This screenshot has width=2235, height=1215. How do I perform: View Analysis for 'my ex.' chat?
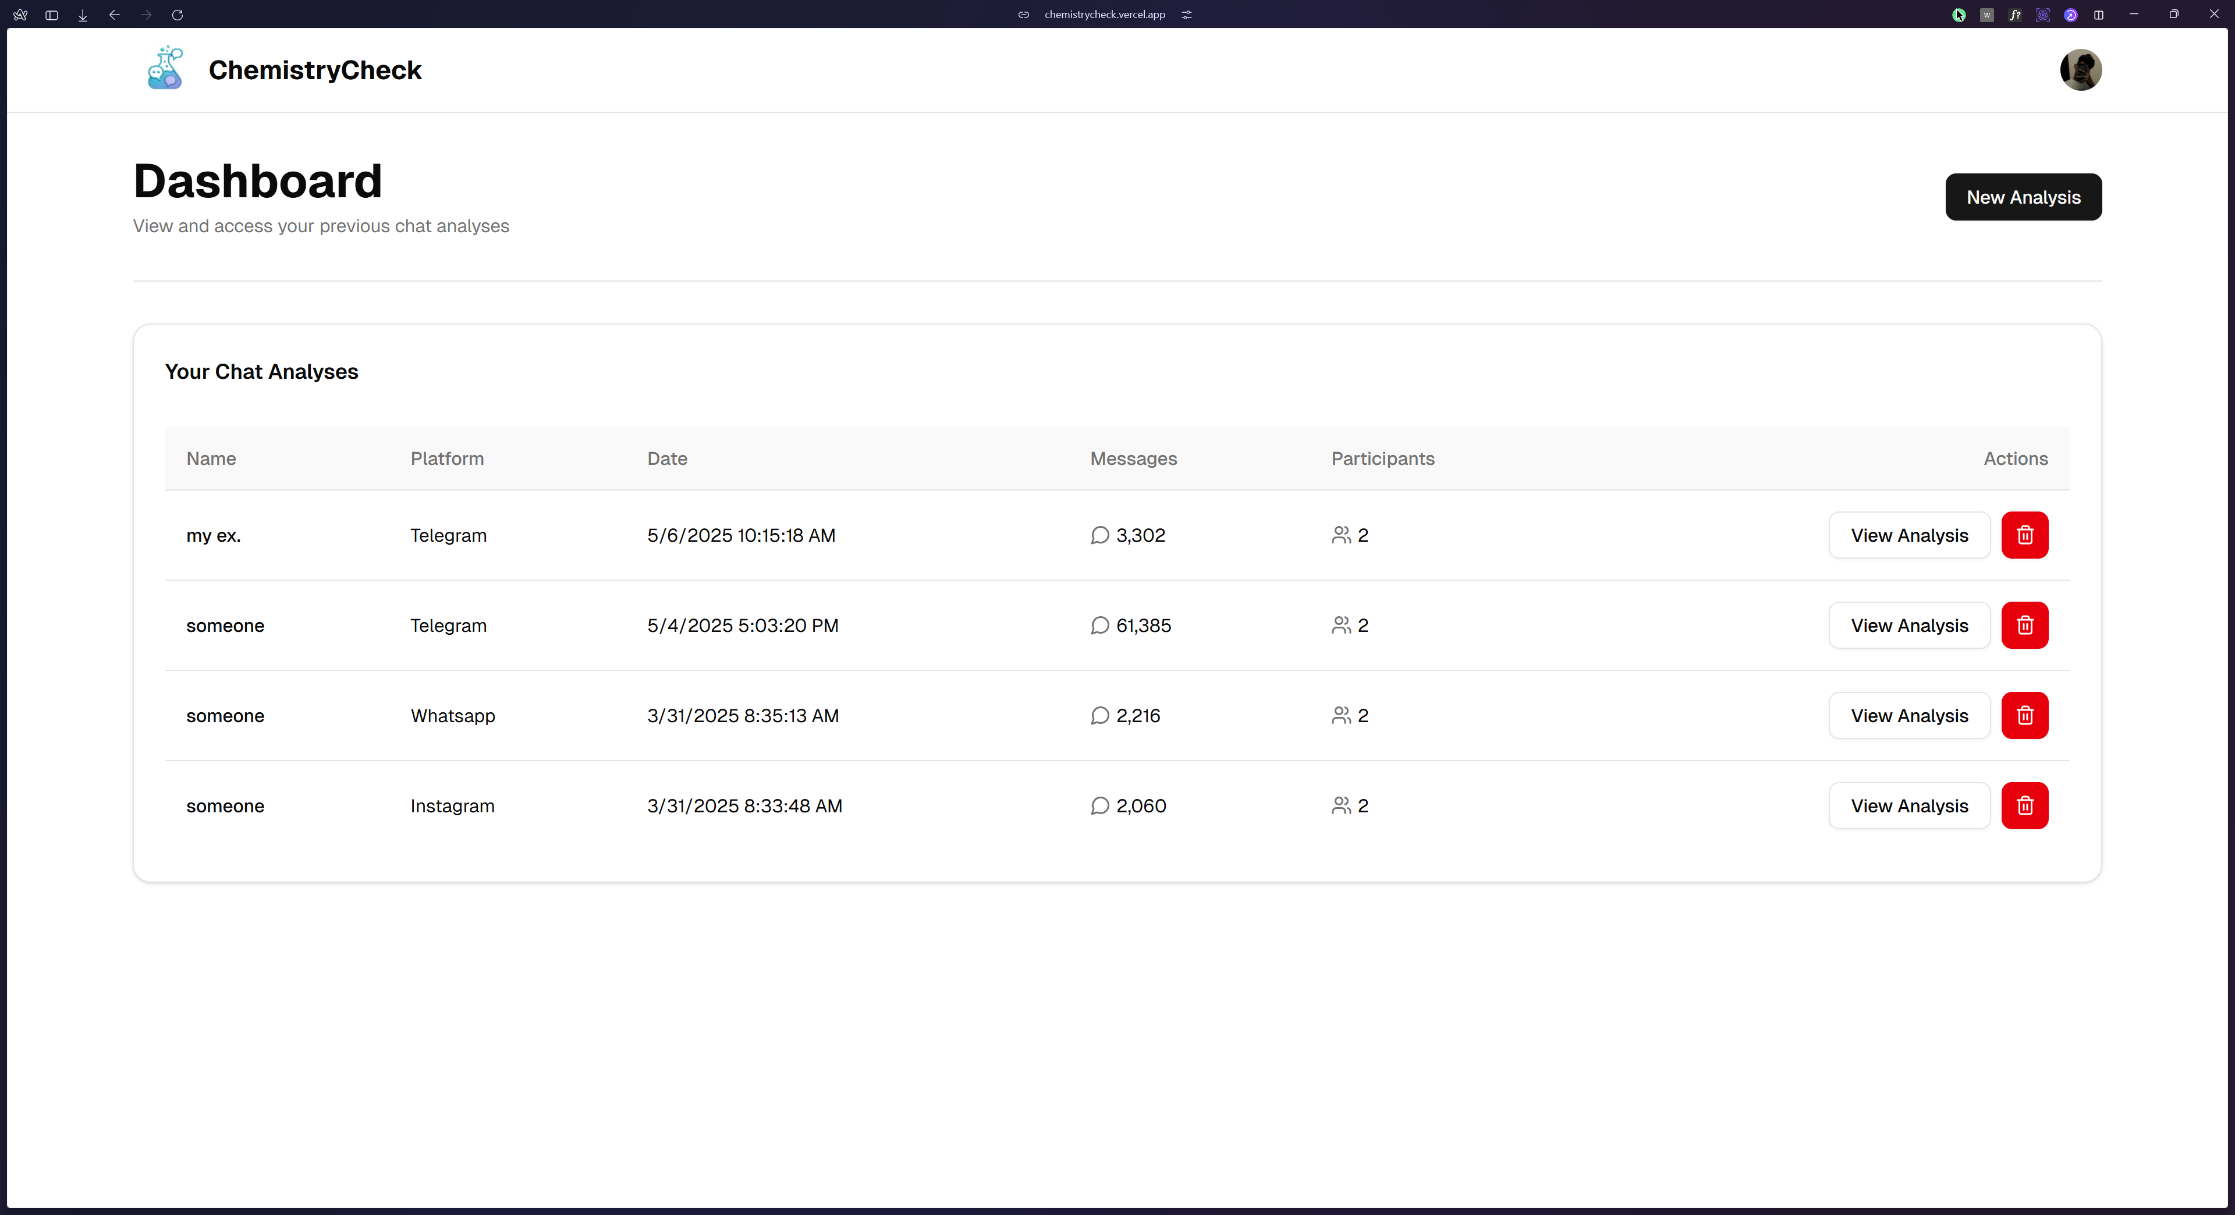[x=1909, y=535]
